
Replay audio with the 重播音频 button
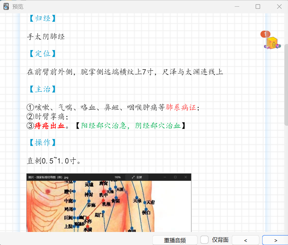[x=175, y=240]
